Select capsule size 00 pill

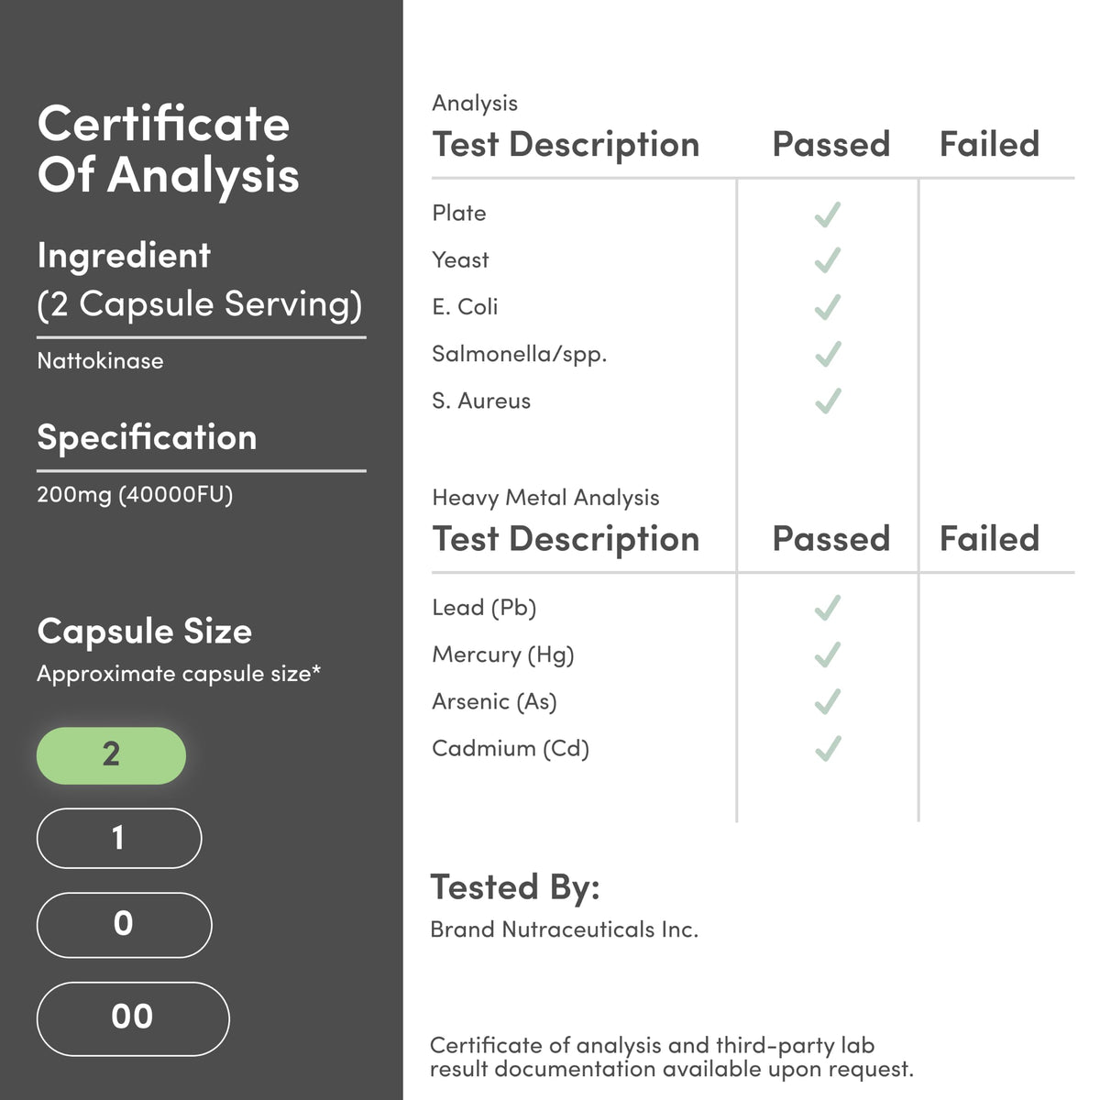(133, 1018)
